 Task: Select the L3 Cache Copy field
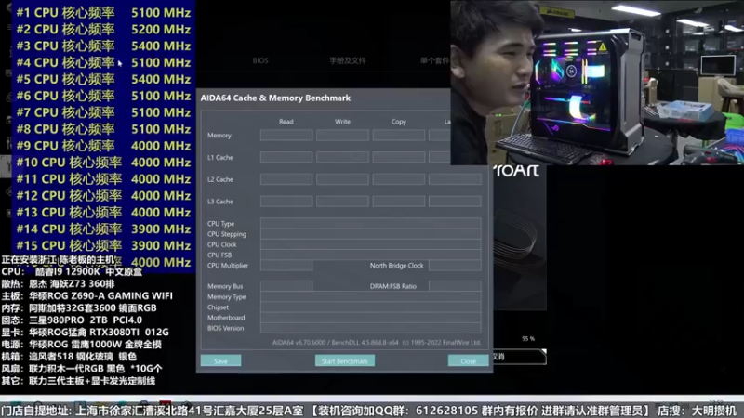(399, 202)
